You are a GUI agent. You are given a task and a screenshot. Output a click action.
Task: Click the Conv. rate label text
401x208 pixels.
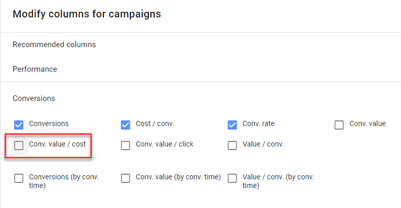[259, 123]
